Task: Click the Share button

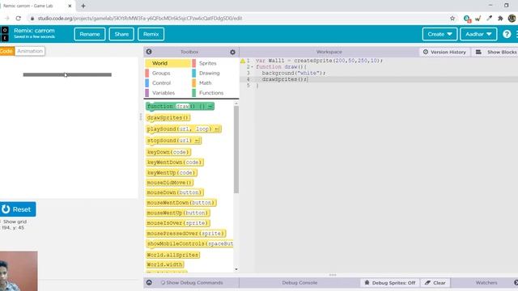Action: click(x=121, y=34)
